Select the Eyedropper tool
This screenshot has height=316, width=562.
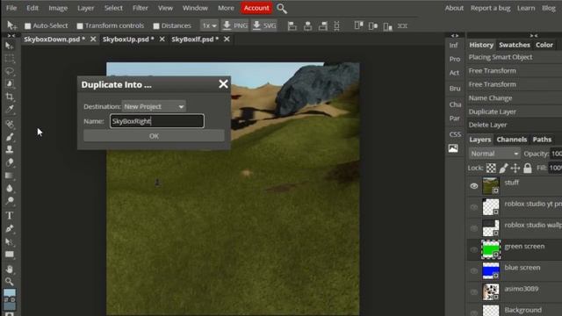(10, 109)
